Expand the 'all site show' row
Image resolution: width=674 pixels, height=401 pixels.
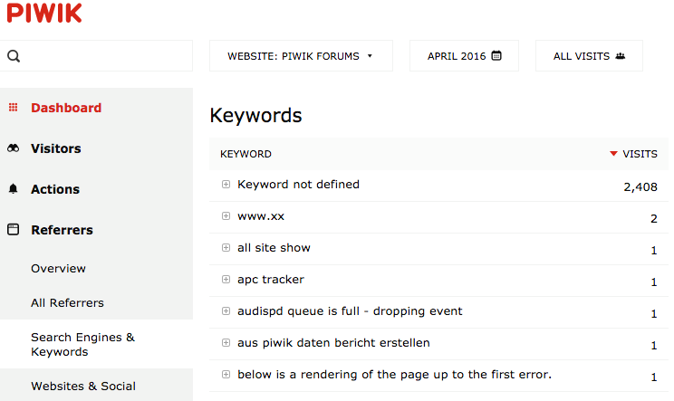(x=226, y=248)
